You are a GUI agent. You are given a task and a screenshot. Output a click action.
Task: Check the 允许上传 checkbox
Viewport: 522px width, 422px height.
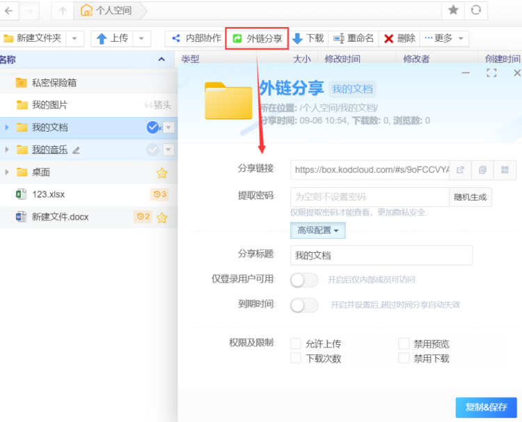pyautogui.click(x=296, y=343)
